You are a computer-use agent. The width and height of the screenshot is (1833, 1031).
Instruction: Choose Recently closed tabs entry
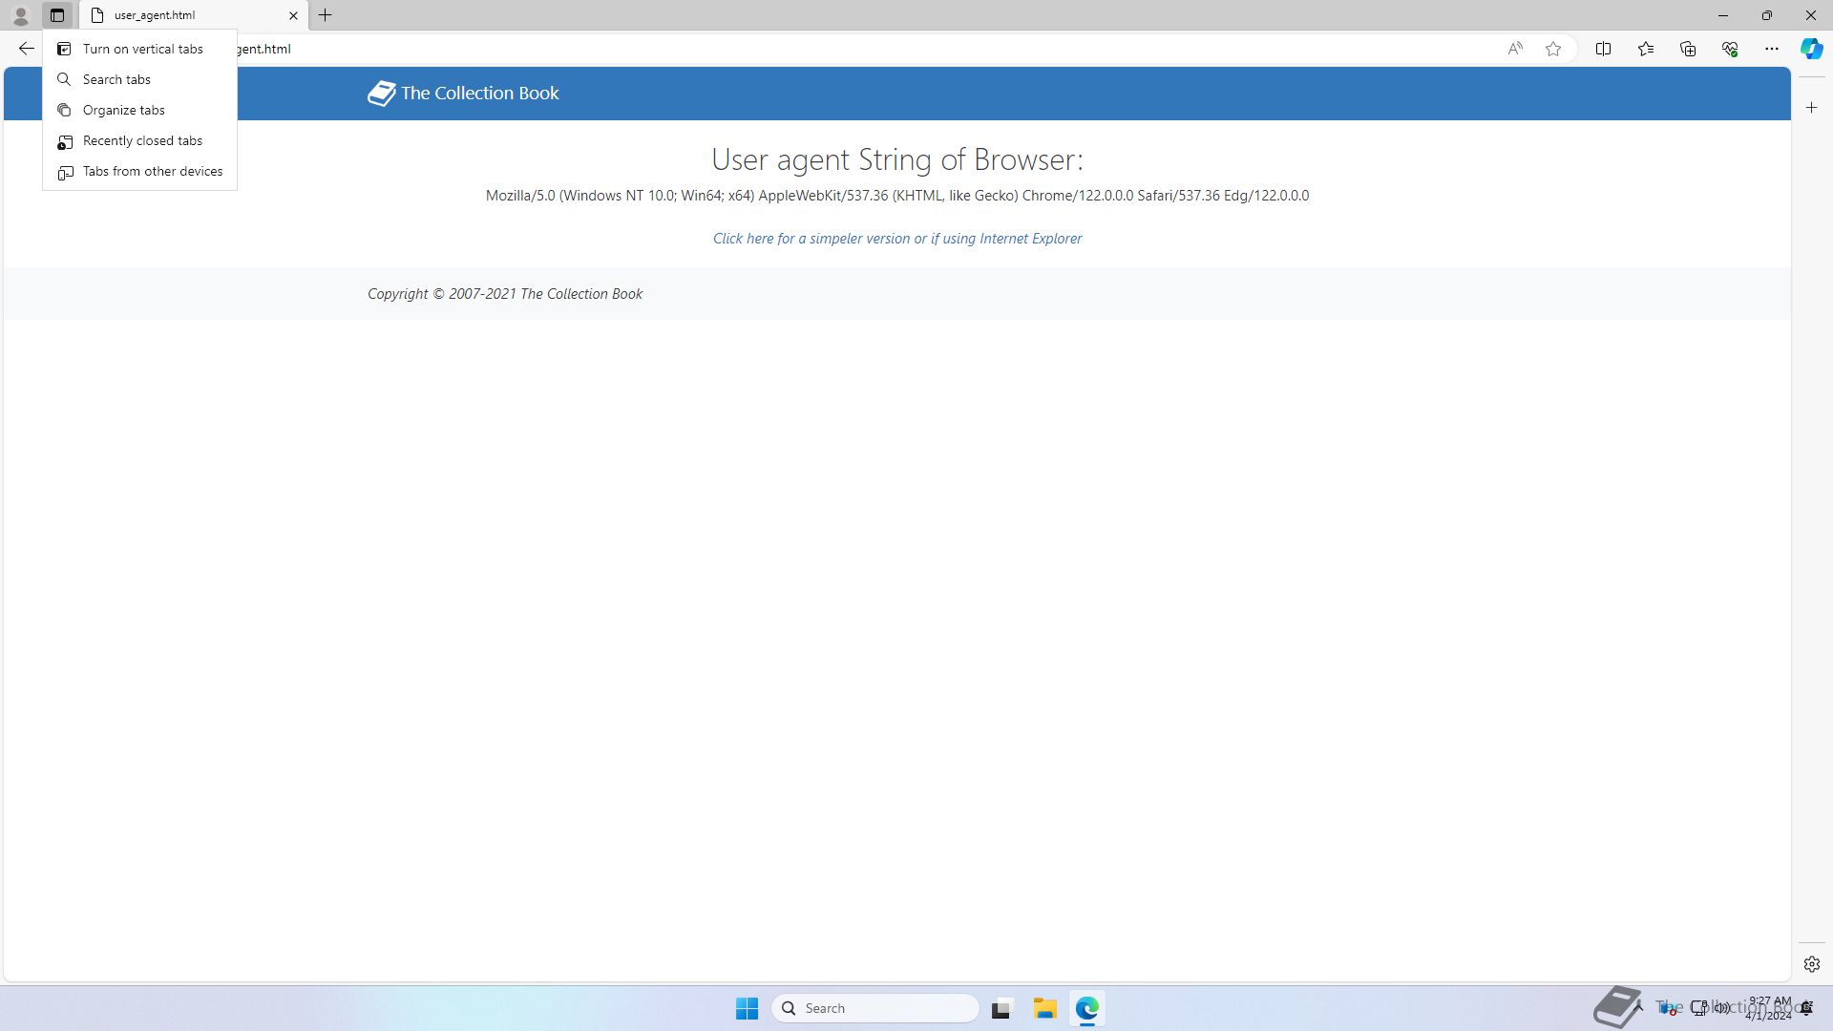[142, 140]
